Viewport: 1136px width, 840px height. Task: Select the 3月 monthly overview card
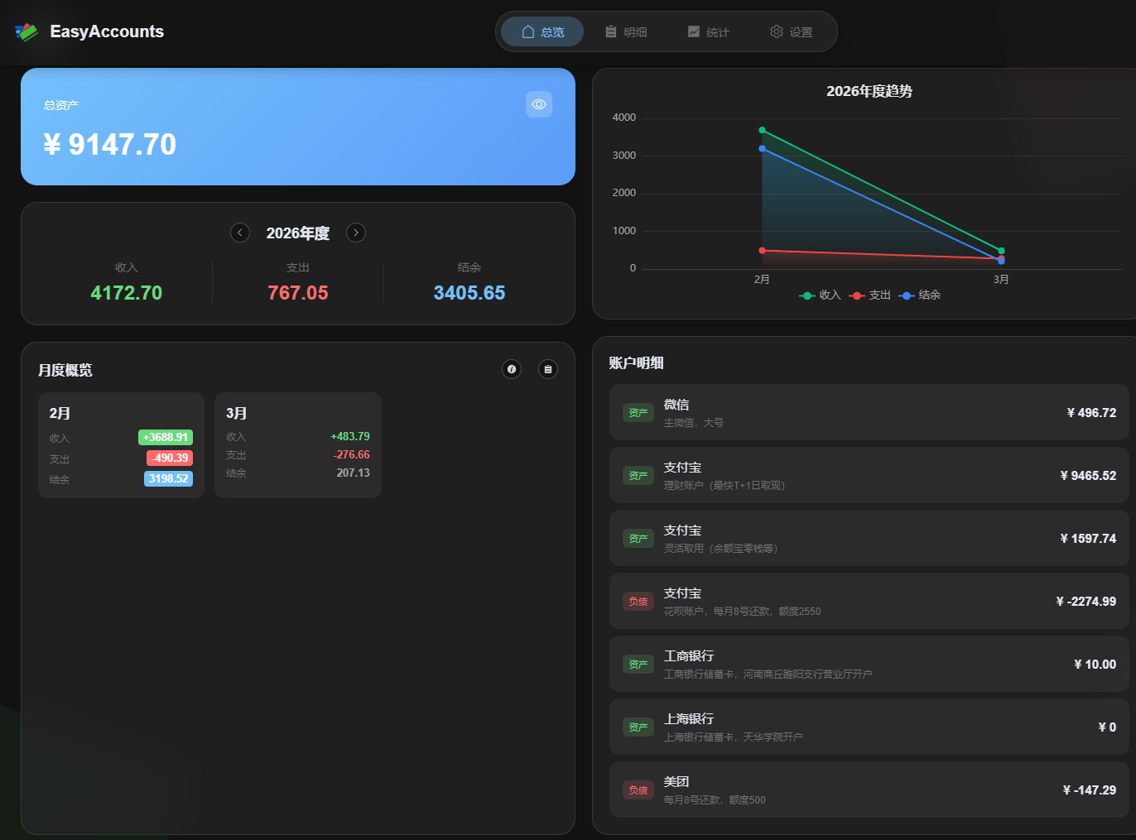pyautogui.click(x=297, y=445)
